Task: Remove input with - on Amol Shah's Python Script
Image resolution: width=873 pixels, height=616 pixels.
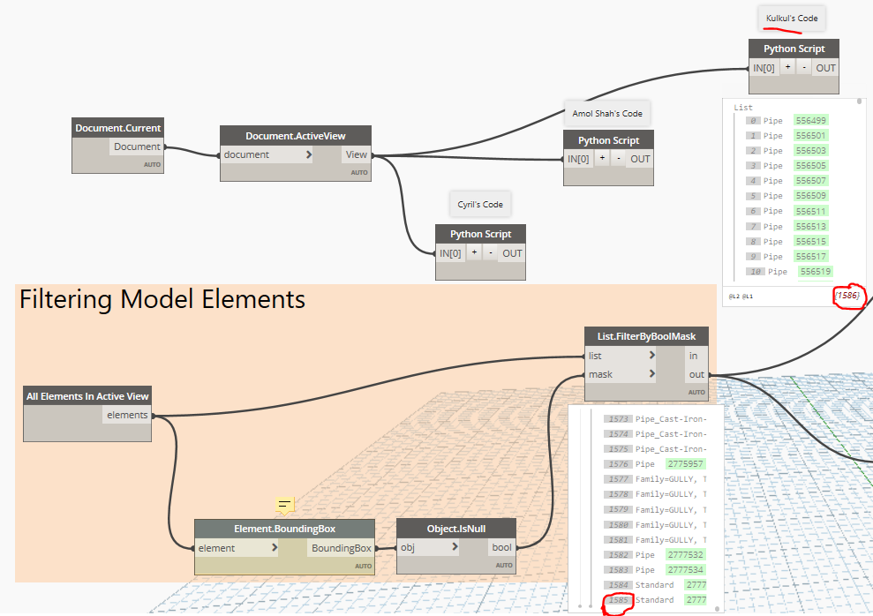Action: coord(619,159)
